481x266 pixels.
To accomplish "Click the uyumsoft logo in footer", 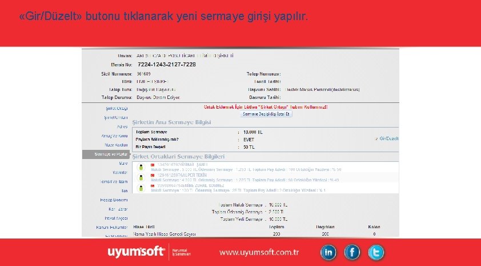I will [x=136, y=252].
